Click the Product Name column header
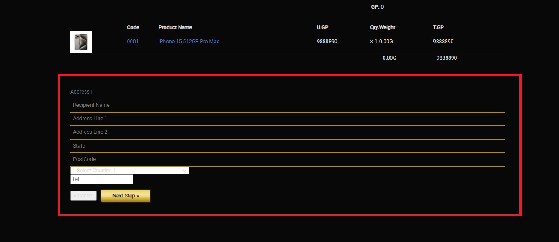Image resolution: width=559 pixels, height=242 pixels. click(175, 27)
